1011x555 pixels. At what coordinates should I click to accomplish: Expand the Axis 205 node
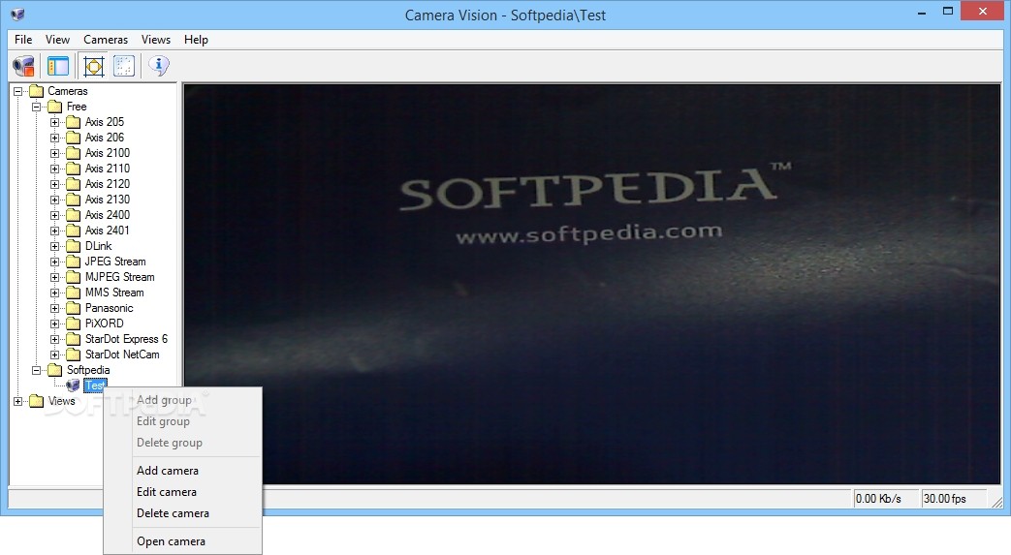click(55, 122)
